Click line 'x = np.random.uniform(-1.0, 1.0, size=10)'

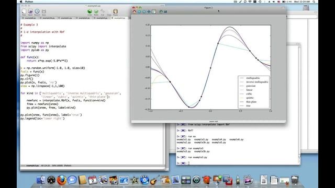53,68
